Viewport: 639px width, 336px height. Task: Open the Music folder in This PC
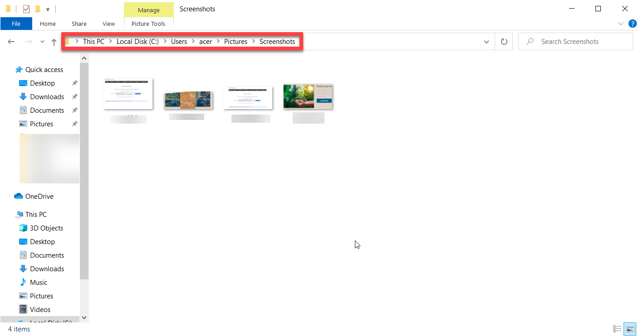coord(39,282)
